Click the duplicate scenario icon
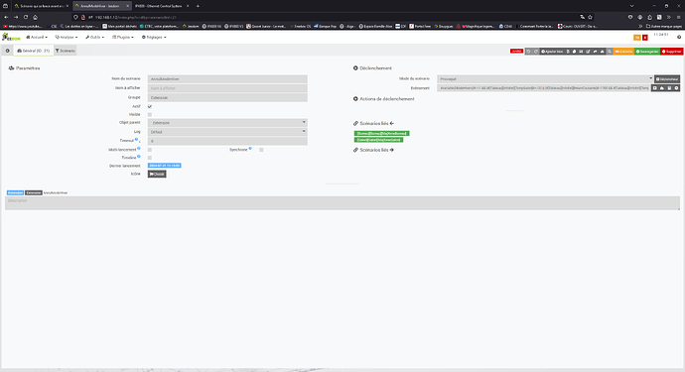Screen dimensions: 685x372 (575, 51)
